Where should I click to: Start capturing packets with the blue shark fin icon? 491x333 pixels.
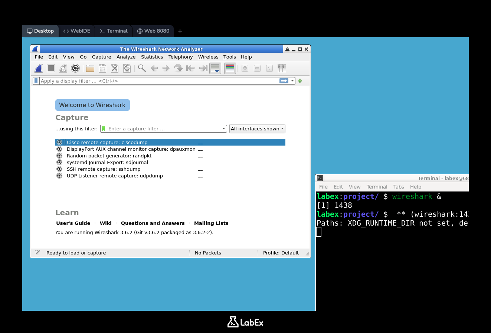coord(38,68)
